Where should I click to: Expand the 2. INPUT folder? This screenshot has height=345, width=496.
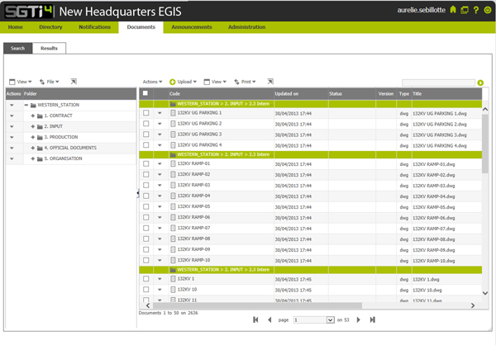coord(32,126)
